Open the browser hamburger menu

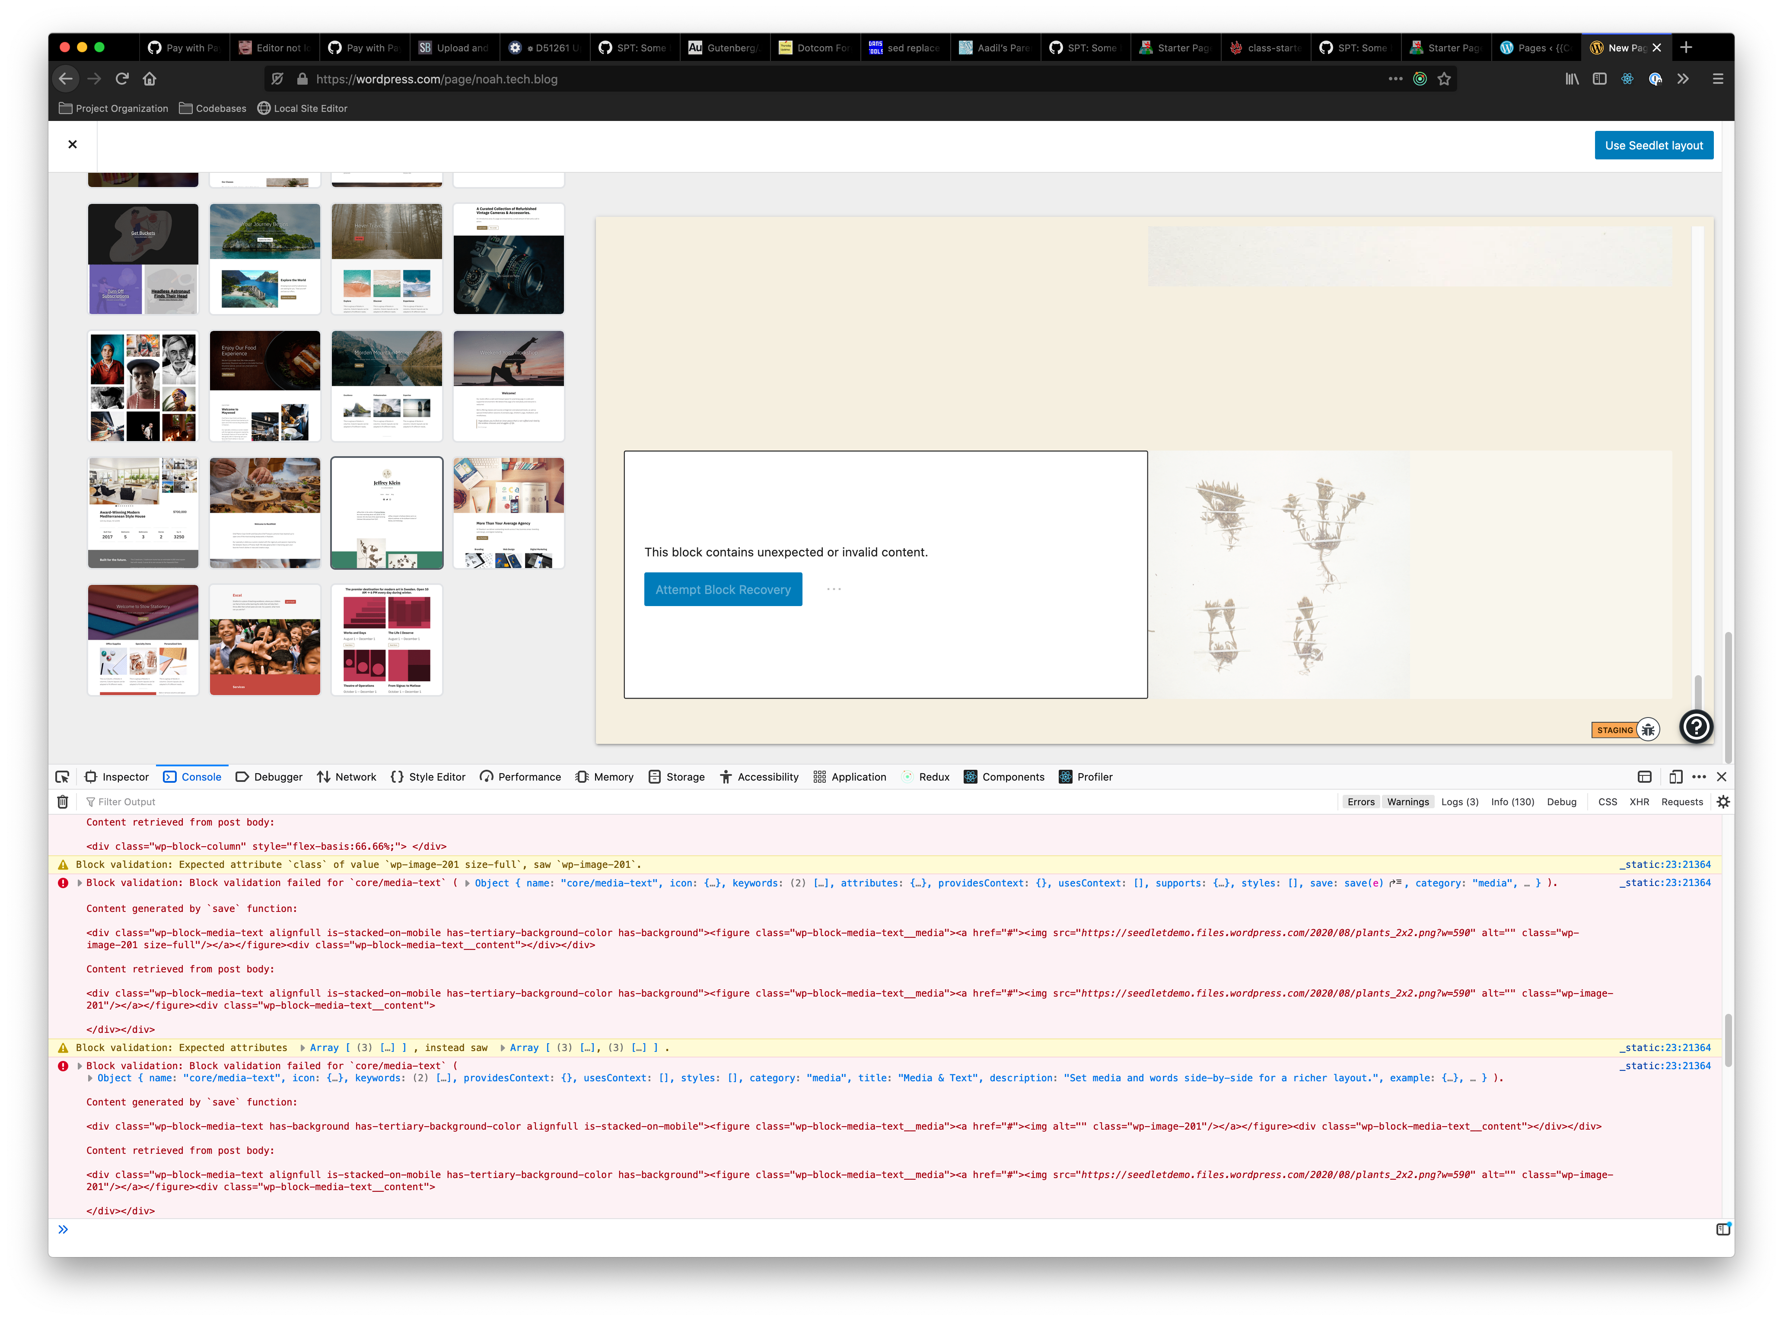tap(1717, 78)
